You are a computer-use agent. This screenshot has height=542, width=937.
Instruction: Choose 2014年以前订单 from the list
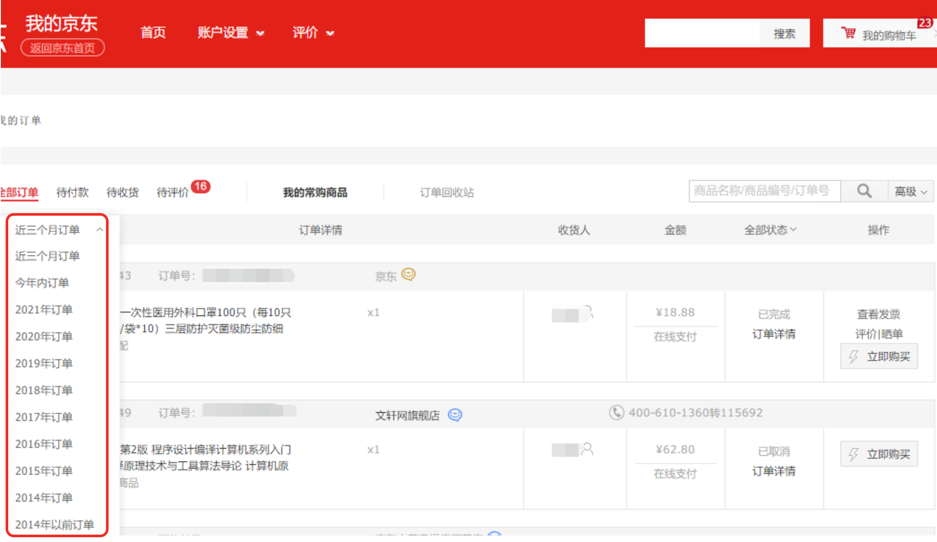pos(55,524)
